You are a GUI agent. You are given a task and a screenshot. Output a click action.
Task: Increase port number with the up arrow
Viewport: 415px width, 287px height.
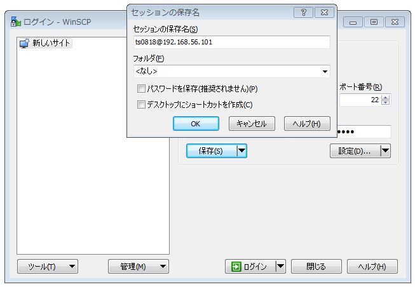pyautogui.click(x=386, y=97)
